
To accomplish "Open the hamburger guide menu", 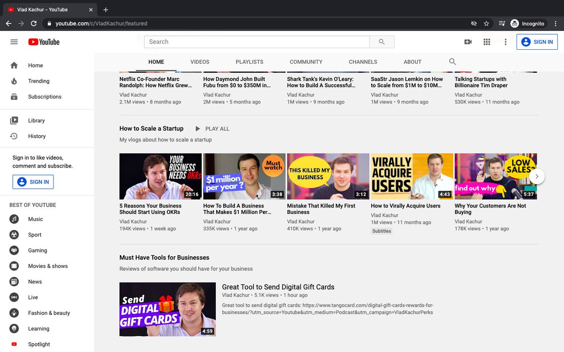I will click(x=14, y=42).
